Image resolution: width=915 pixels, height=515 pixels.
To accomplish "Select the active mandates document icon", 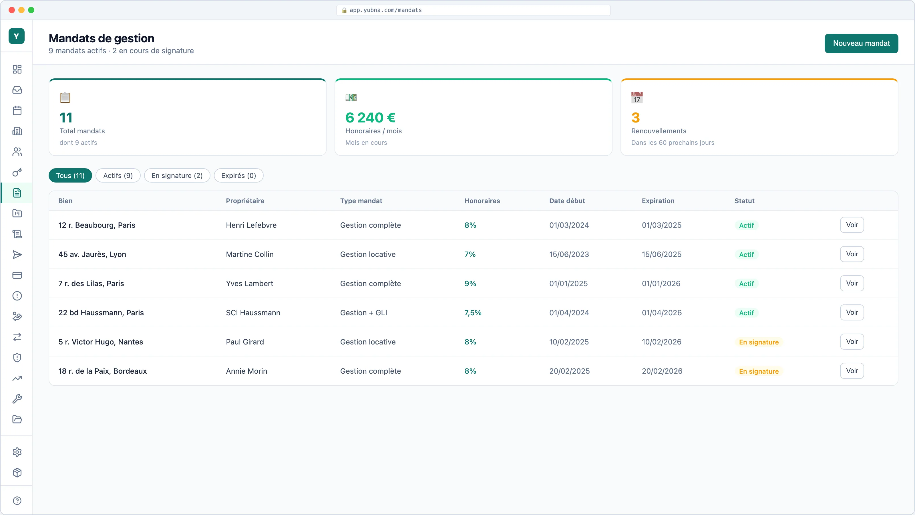I will click(17, 193).
